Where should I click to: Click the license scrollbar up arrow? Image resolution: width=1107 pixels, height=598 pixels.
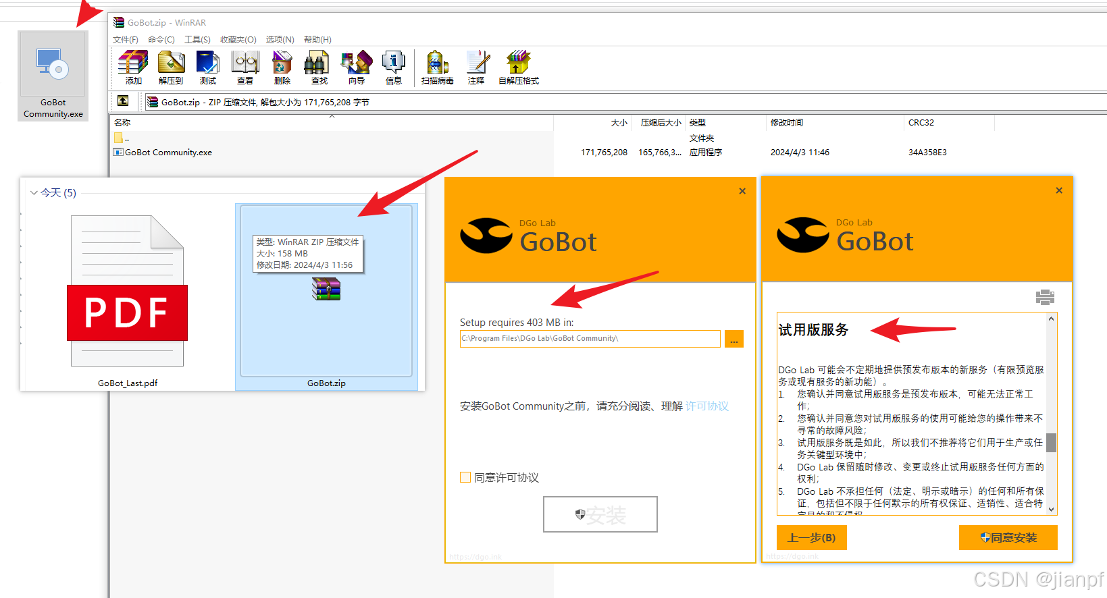(1051, 319)
